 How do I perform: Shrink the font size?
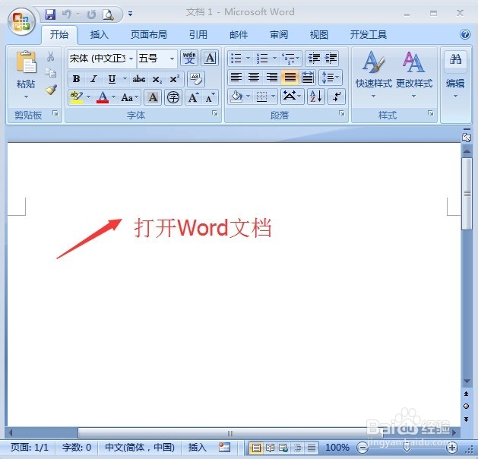[211, 97]
